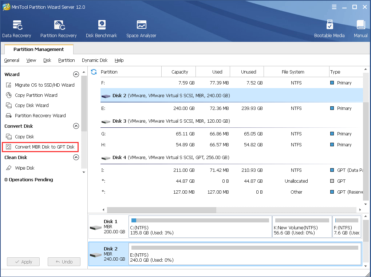The height and width of the screenshot is (277, 371).
Task: Open Disk Benchmark tool
Action: click(x=102, y=29)
